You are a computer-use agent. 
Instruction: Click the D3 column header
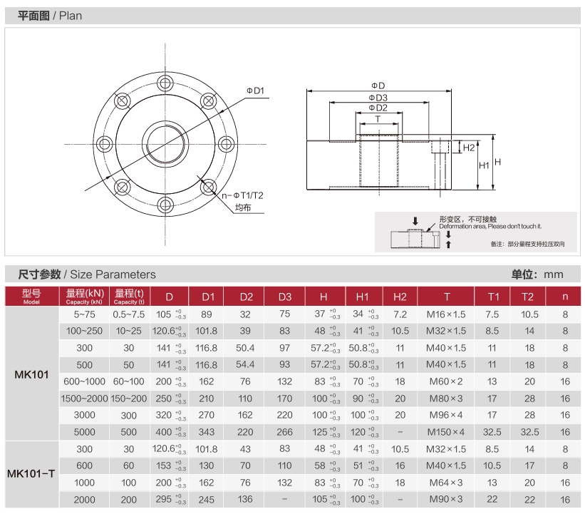(285, 297)
